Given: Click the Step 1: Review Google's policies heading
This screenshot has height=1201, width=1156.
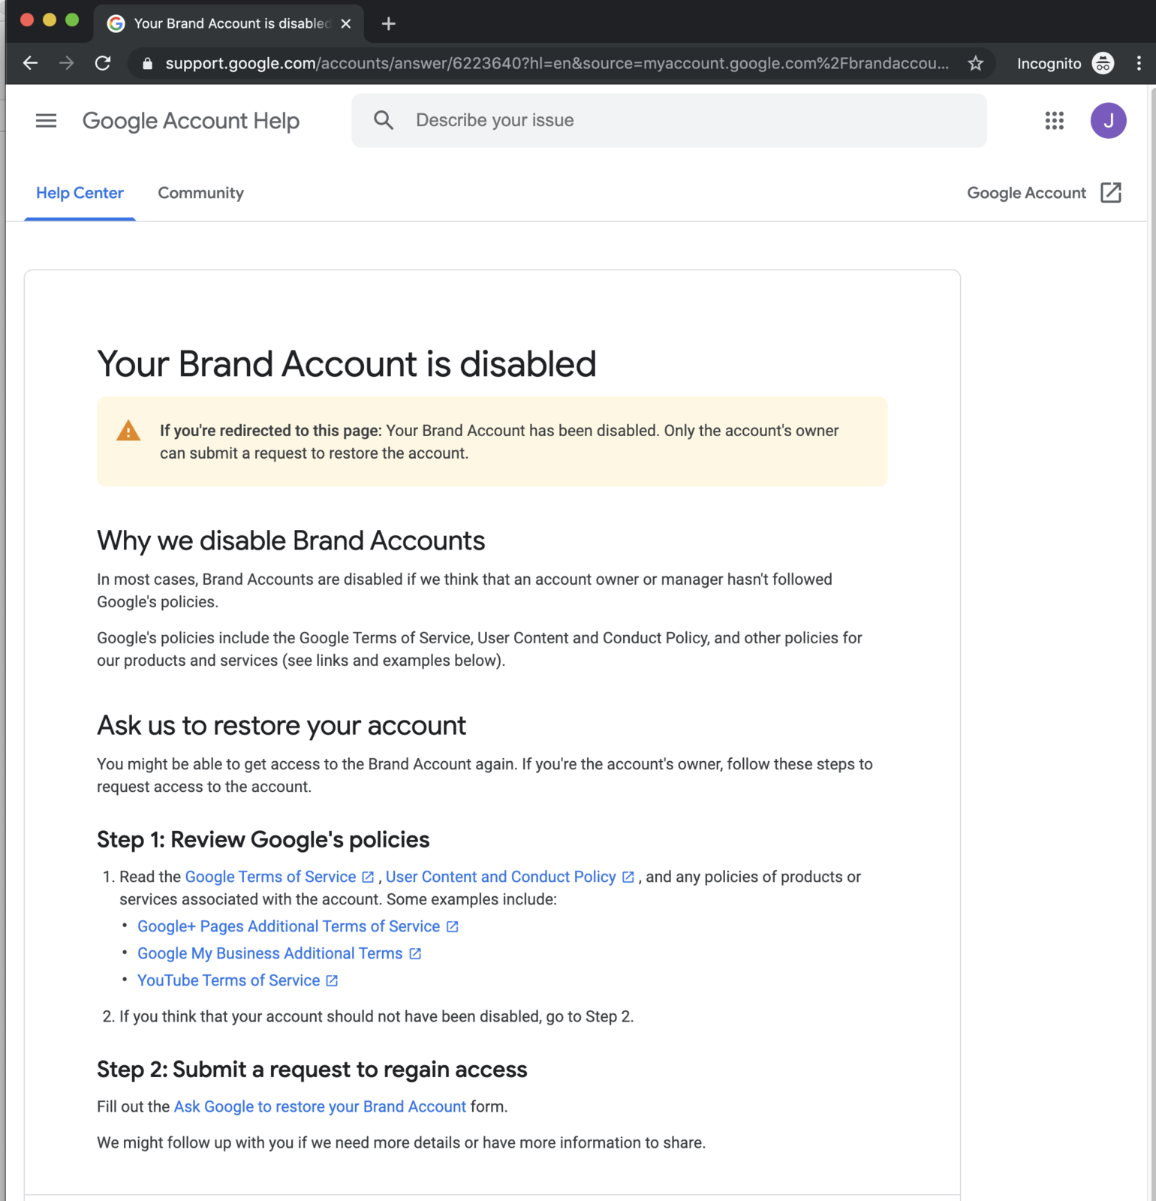Looking at the screenshot, I should pyautogui.click(x=263, y=839).
